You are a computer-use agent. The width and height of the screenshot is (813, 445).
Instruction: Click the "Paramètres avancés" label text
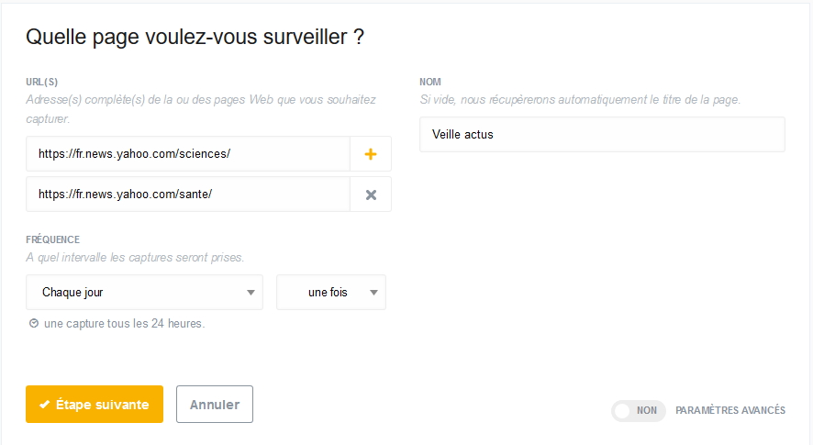[729, 410]
